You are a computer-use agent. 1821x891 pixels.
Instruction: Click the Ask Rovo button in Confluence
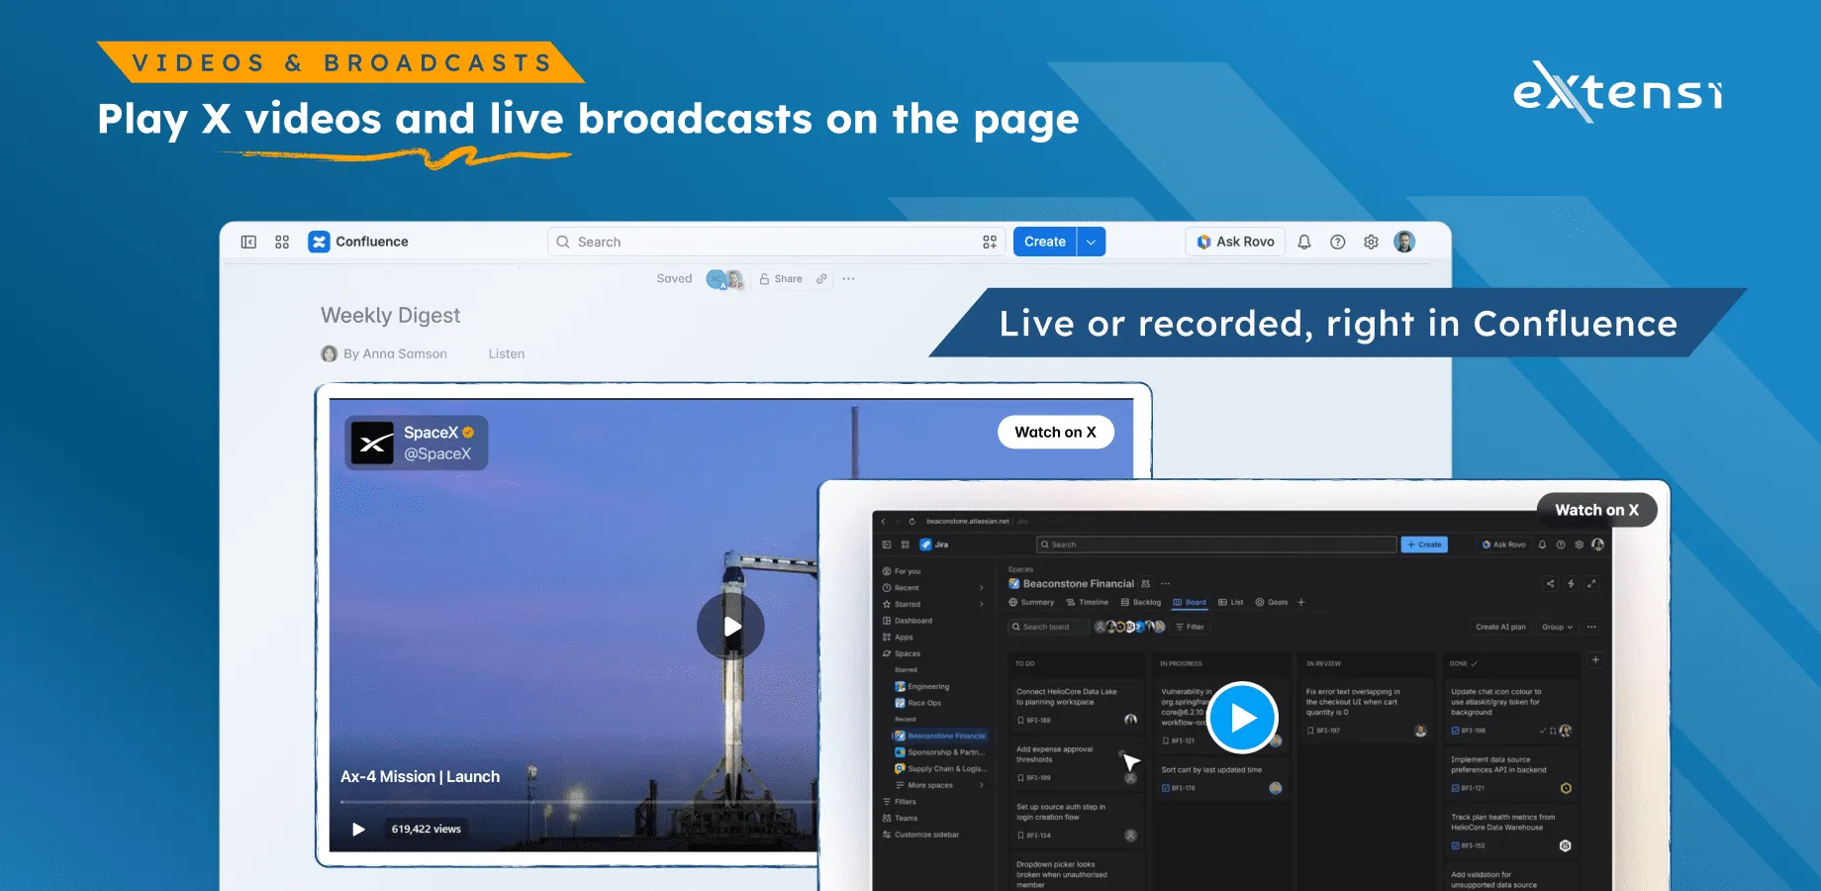[x=1235, y=242]
